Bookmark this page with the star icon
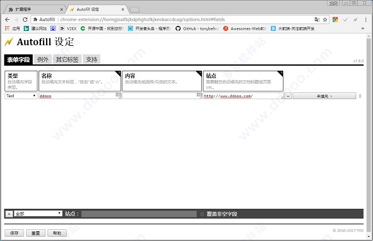The image size is (373, 241). coord(325,20)
